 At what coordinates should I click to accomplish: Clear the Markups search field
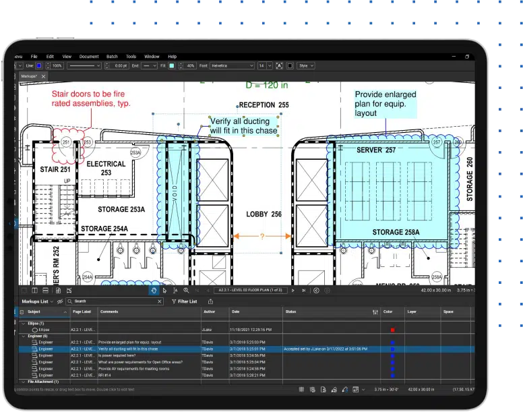coord(159,301)
